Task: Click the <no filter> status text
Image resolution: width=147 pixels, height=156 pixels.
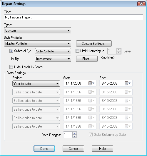Action: point(108,57)
